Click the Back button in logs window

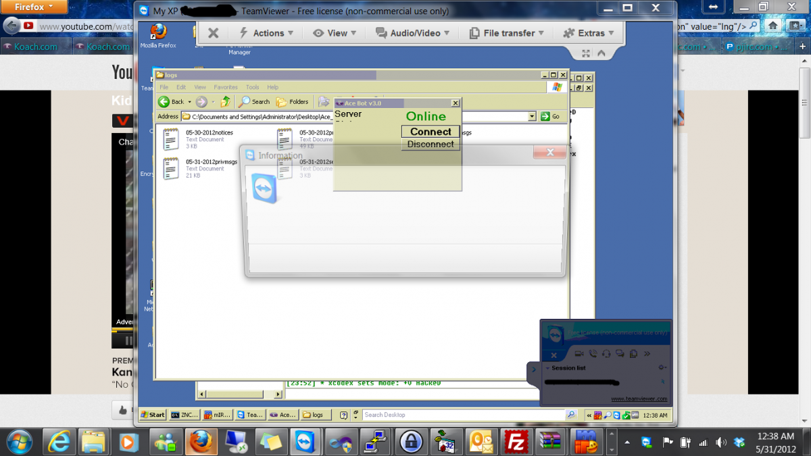click(x=171, y=102)
